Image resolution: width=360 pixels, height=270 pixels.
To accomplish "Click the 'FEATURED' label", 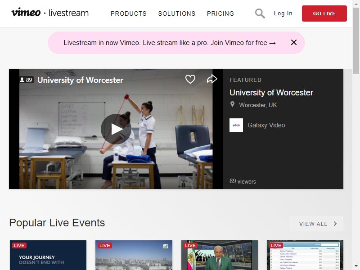I will [245, 80].
